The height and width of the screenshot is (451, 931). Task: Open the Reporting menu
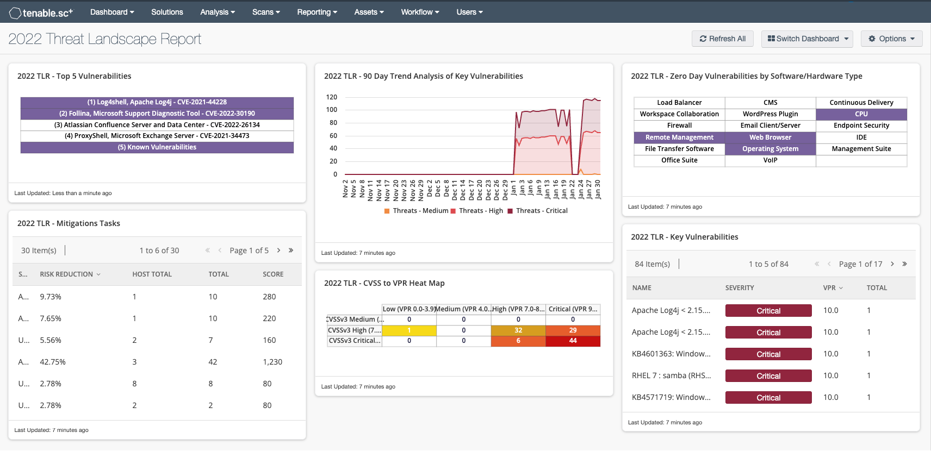(317, 12)
